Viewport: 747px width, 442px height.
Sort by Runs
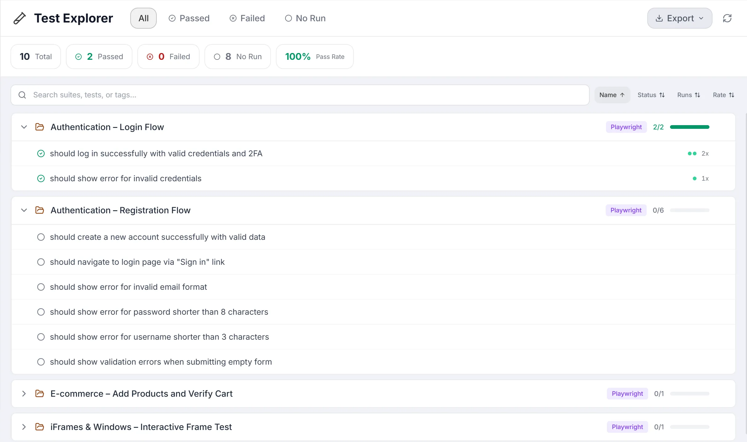click(688, 95)
